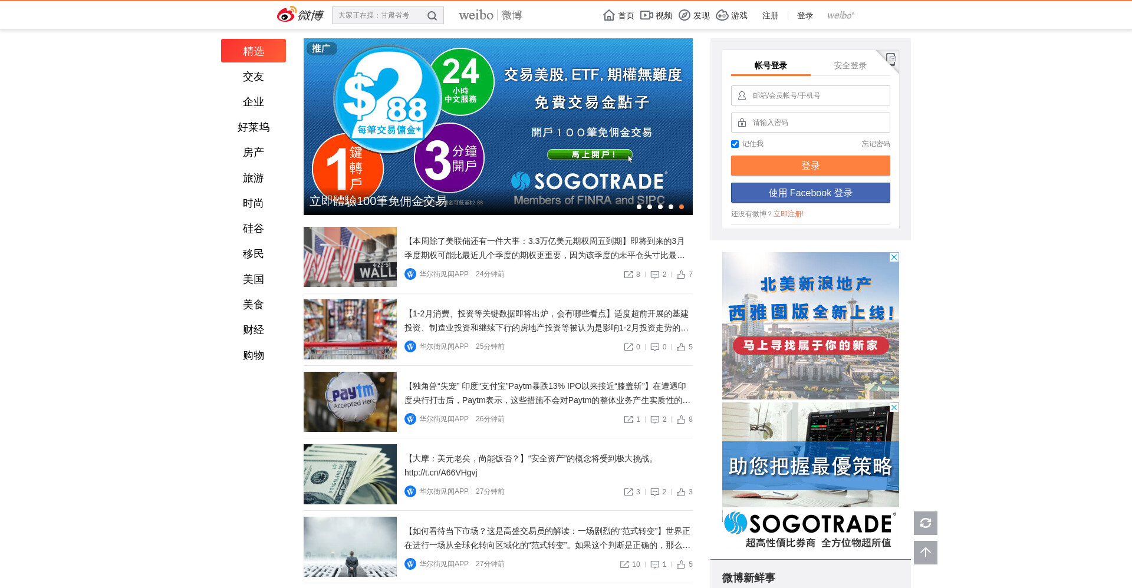This screenshot has height=588, width=1132.
Task: Open 旅游 category in sidebar
Action: (254, 178)
